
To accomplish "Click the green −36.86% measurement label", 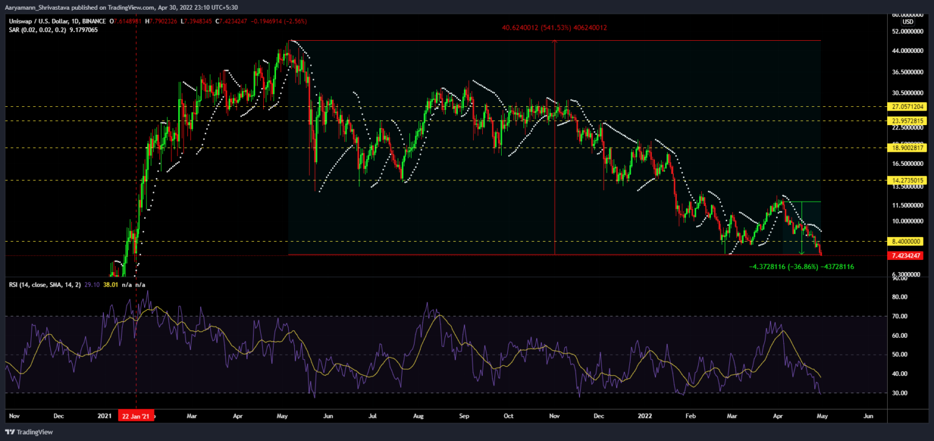I will [x=802, y=266].
